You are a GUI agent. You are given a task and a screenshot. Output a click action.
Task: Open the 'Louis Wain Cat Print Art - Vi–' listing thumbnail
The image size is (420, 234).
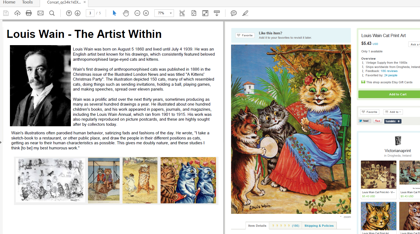coord(378,175)
